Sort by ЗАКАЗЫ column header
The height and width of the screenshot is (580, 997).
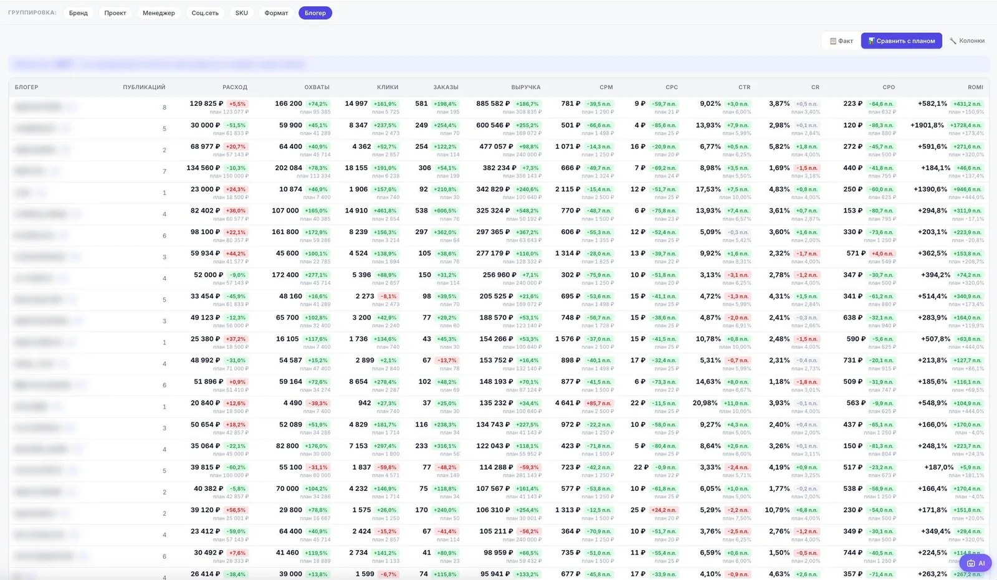tap(446, 87)
